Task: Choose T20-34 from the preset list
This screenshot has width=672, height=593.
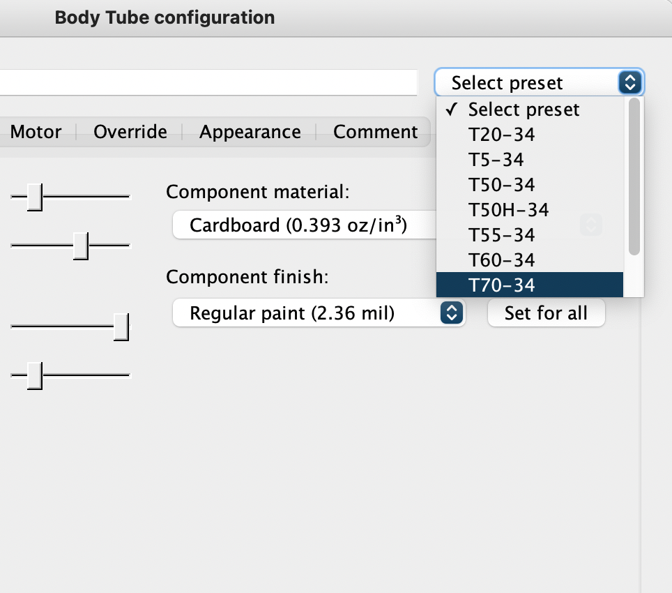Action: coord(501,135)
